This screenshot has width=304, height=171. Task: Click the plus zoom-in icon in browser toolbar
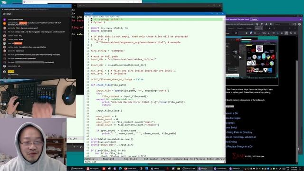pyautogui.click(x=268, y=33)
